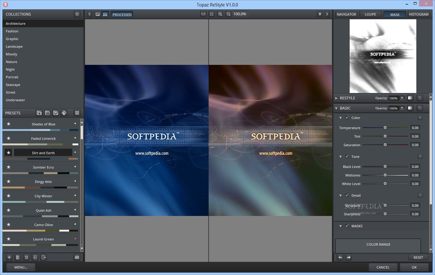Toggle favorite star for Somber Ecru
Image resolution: width=435 pixels, height=275 pixels.
tap(9, 167)
